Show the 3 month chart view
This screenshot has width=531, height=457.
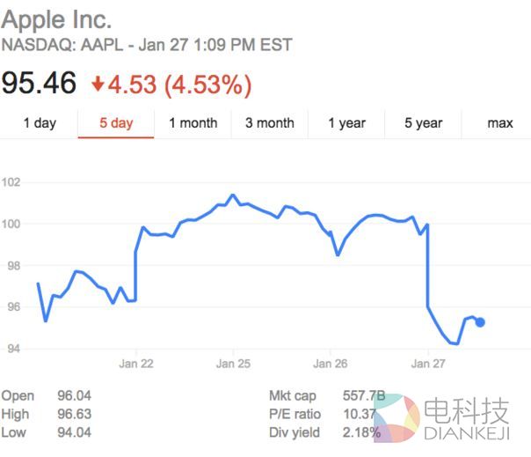[x=269, y=123]
